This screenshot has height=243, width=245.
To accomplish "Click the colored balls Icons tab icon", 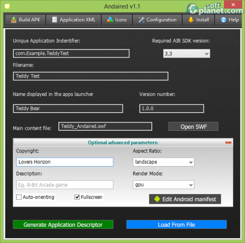I will [110, 20].
